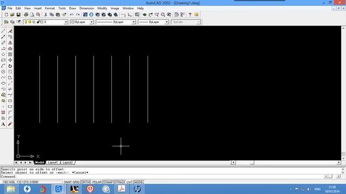Select the Spline draw tool
The image size is (346, 194).
coord(3,78)
